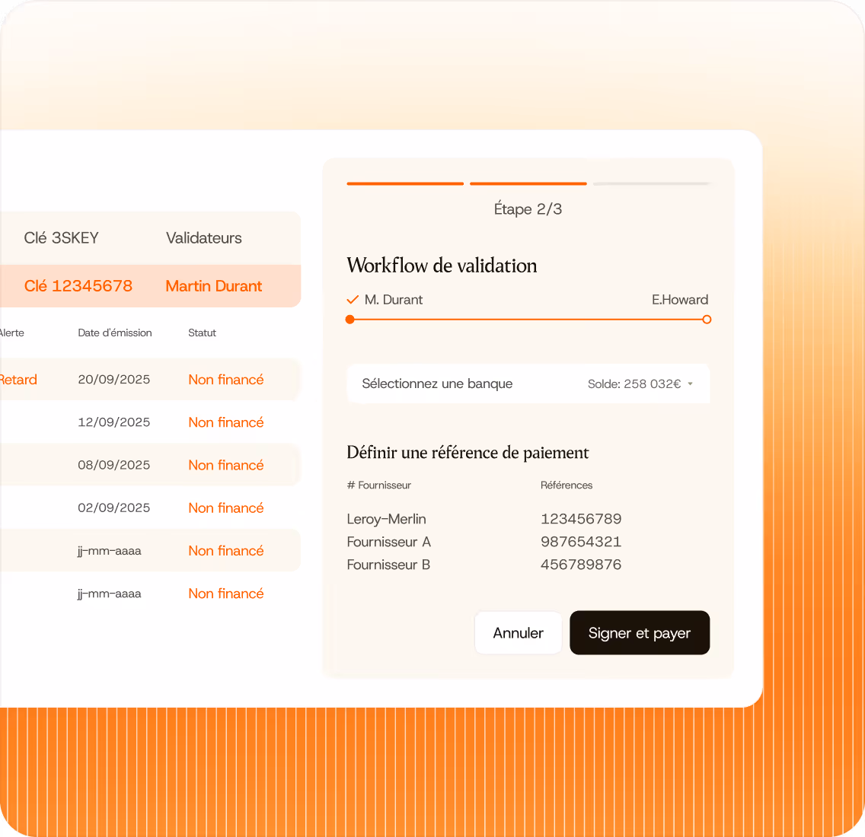Image resolution: width=865 pixels, height=837 pixels.
Task: Click Non financé status for 20/09/2025
Action: 225,380
